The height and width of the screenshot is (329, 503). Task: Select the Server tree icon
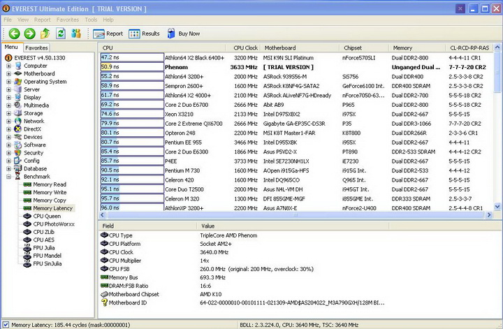coord(18,89)
